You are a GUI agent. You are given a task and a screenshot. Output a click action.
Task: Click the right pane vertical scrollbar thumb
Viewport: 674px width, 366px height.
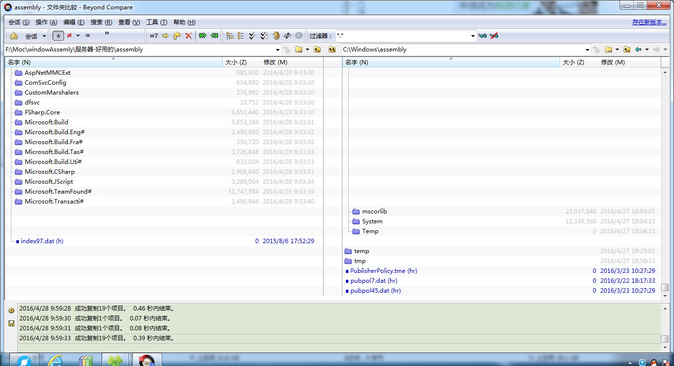[665, 288]
